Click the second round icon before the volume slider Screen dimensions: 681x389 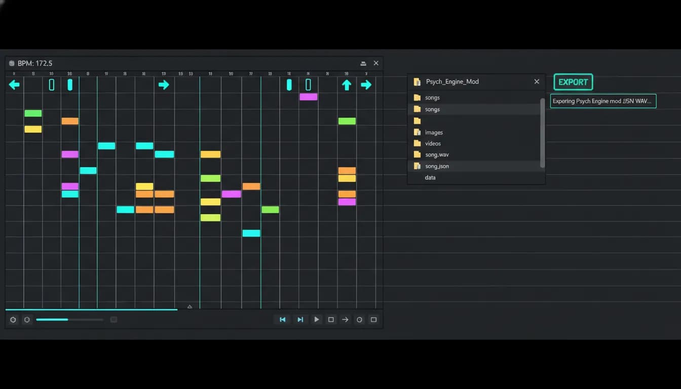27,320
